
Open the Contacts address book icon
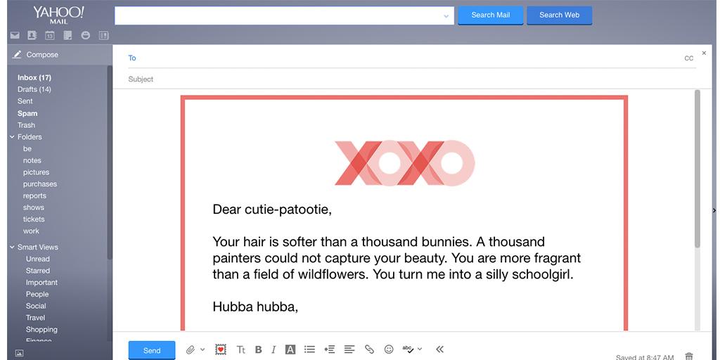(32, 35)
